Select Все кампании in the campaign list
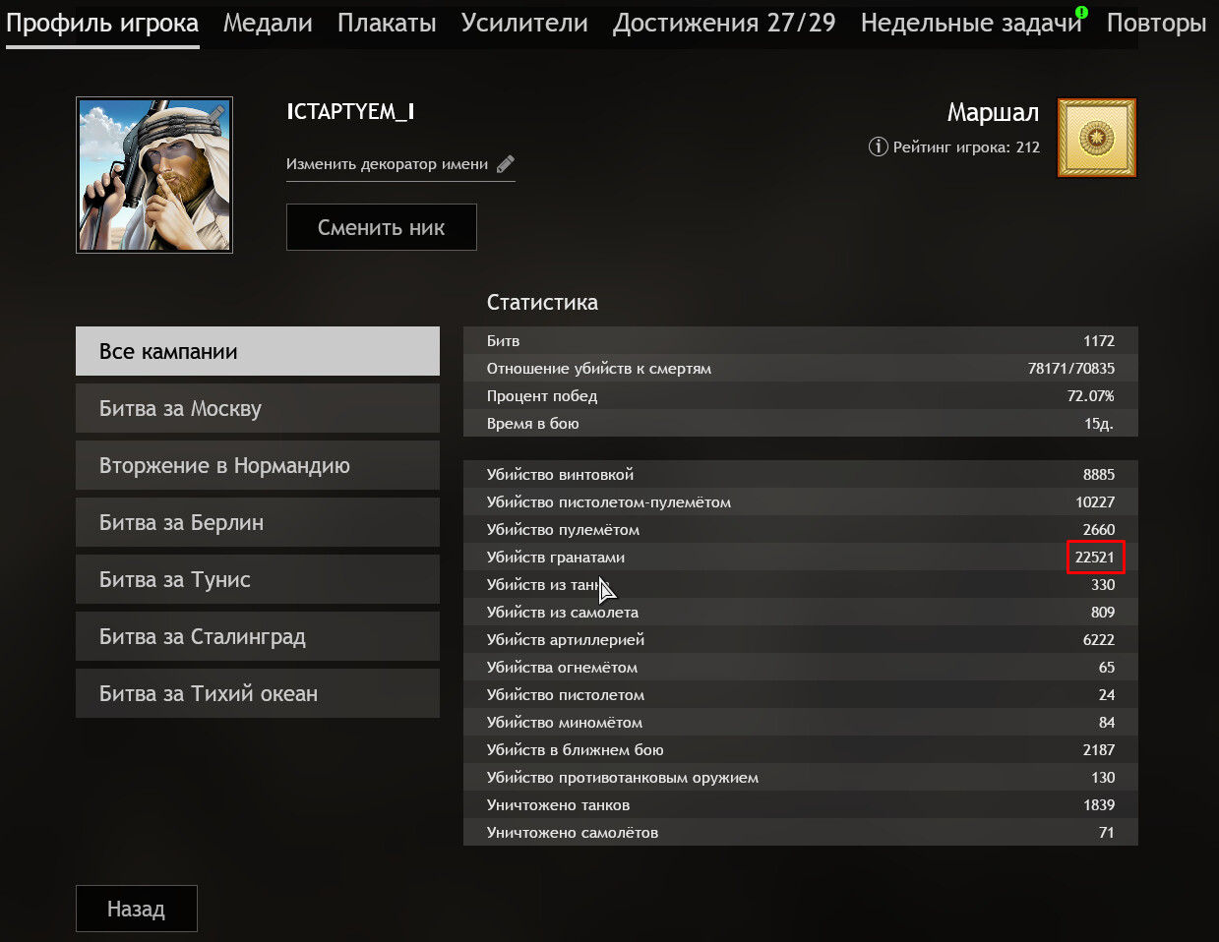This screenshot has width=1219, height=942. pos(258,351)
